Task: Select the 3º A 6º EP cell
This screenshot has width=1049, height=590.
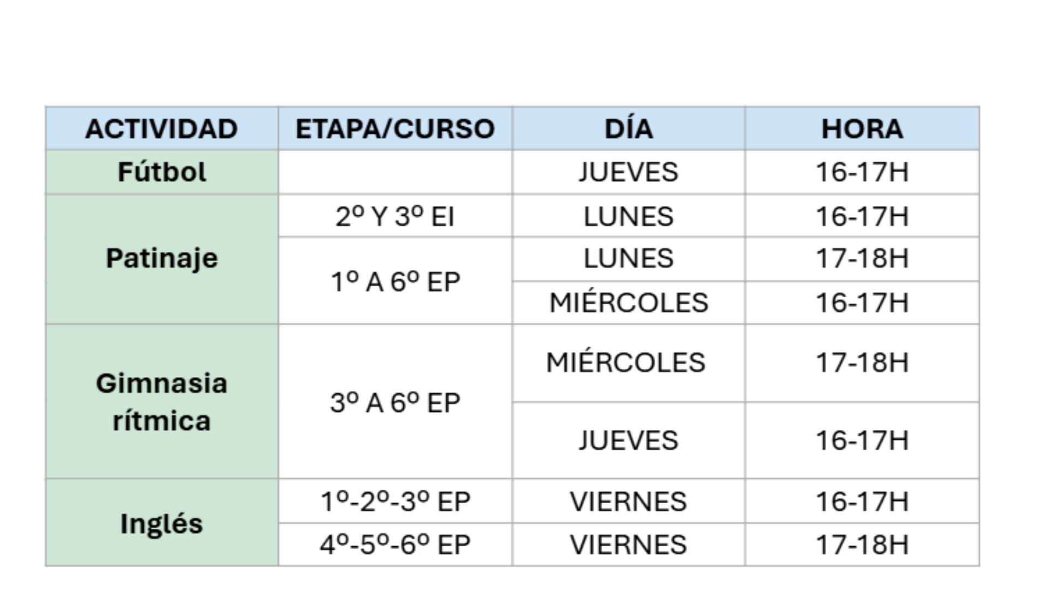Action: point(395,403)
